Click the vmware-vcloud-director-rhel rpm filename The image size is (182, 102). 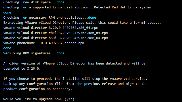click(56, 33)
